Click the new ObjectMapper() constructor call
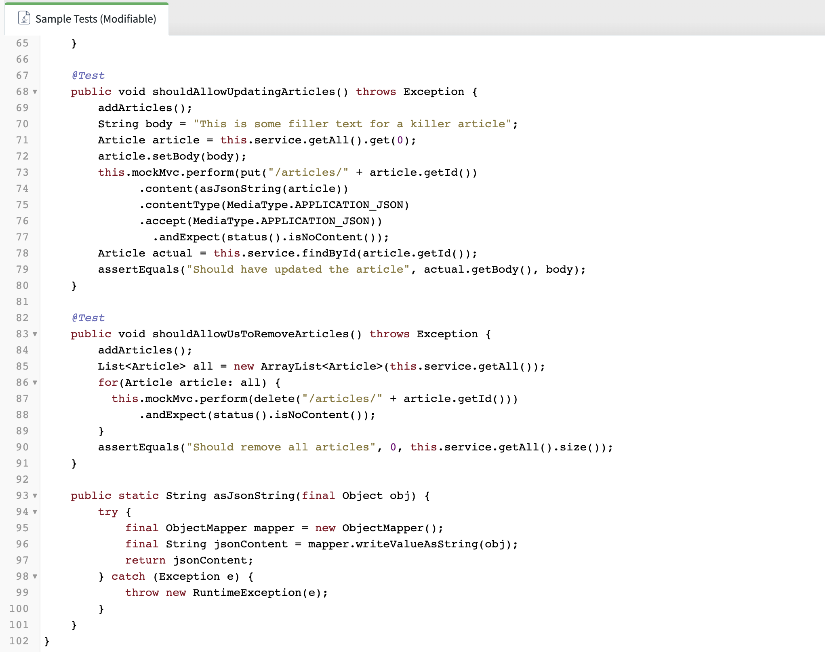This screenshot has height=652, width=825. 380,528
